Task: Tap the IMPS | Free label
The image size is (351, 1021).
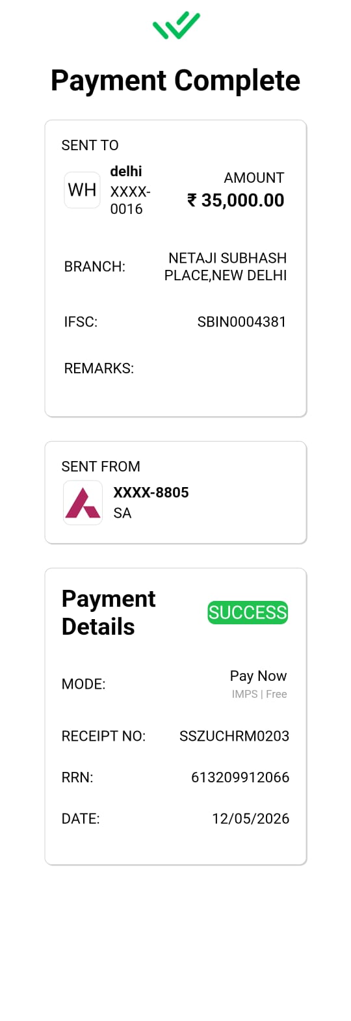Action: [x=259, y=694]
